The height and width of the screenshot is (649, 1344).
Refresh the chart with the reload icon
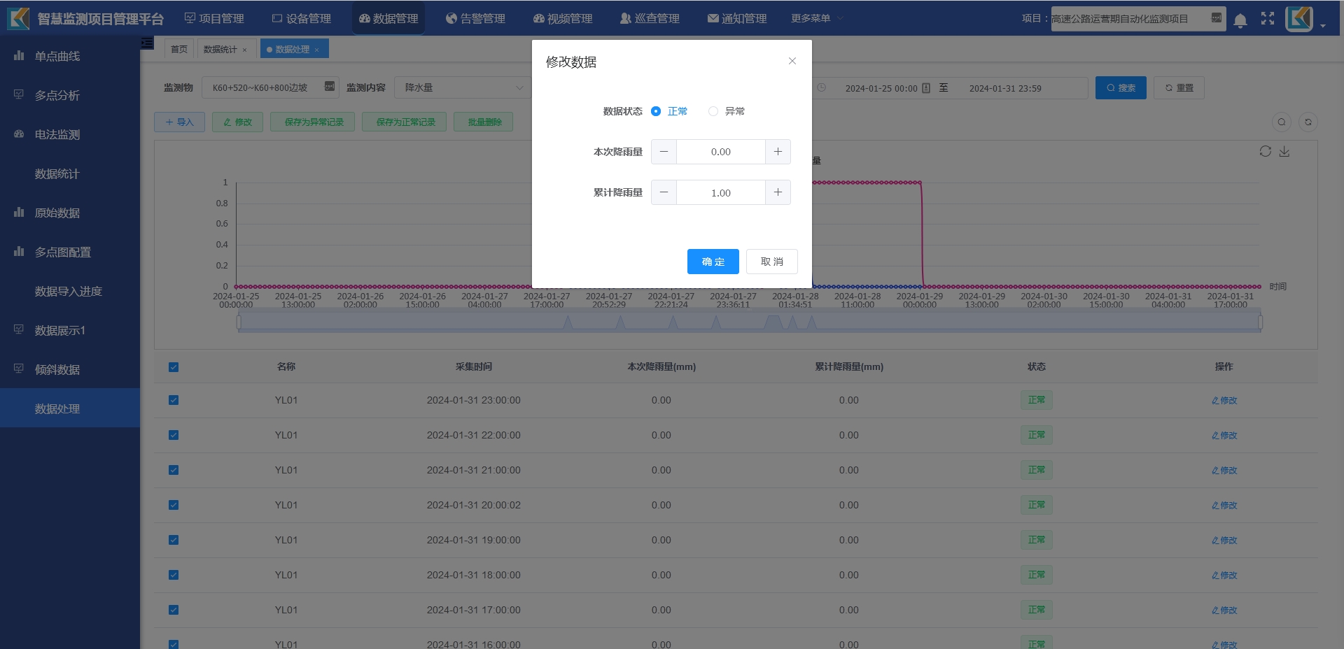coord(1265,152)
